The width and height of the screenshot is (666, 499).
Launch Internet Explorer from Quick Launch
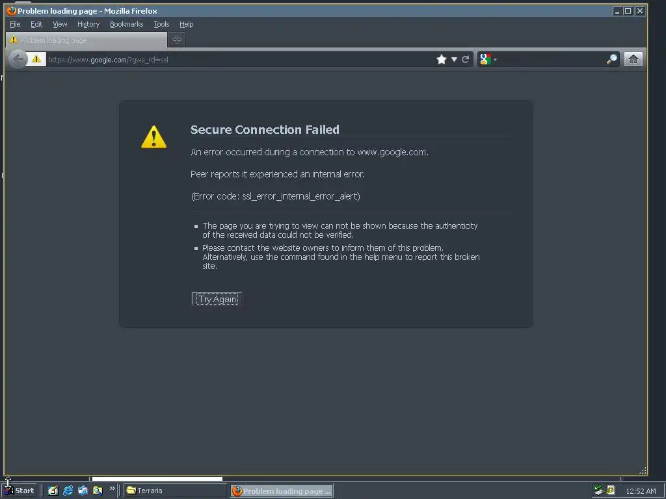click(68, 491)
